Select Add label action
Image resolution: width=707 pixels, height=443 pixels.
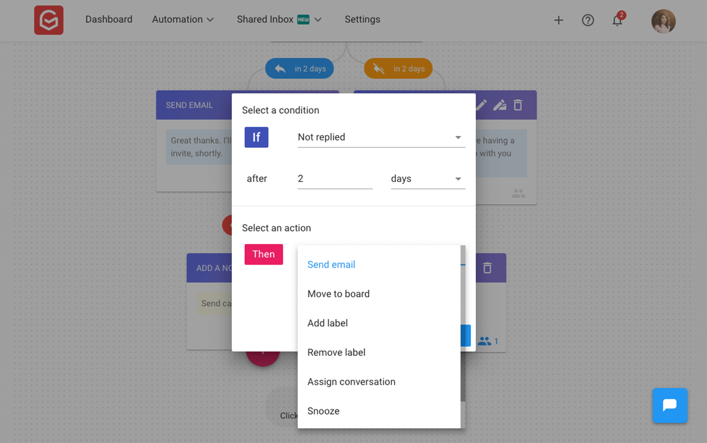click(x=379, y=323)
